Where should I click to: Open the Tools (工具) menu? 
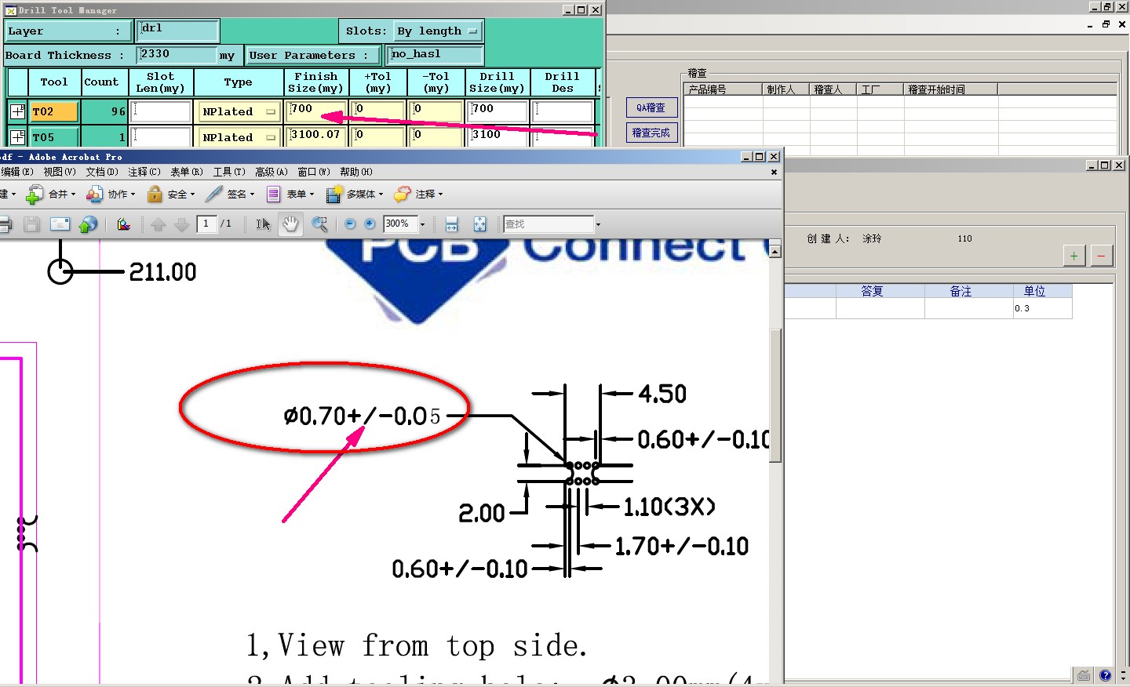tap(229, 172)
